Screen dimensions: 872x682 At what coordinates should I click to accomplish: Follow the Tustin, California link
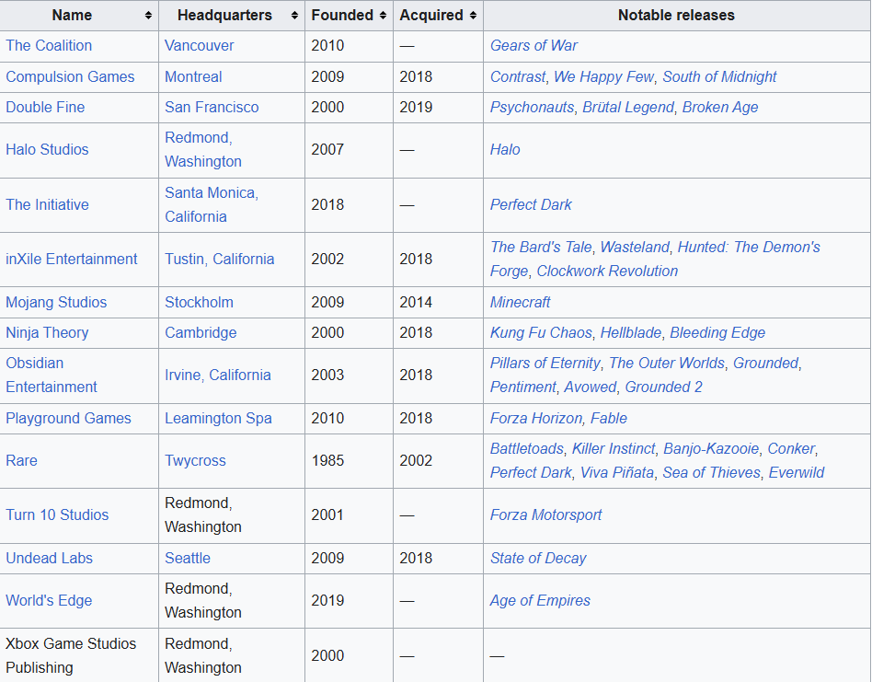pos(219,260)
